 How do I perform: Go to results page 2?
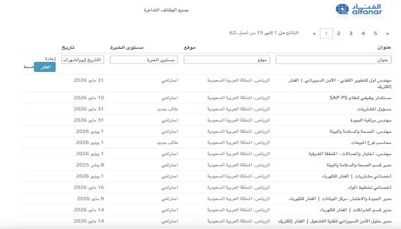click(339, 33)
